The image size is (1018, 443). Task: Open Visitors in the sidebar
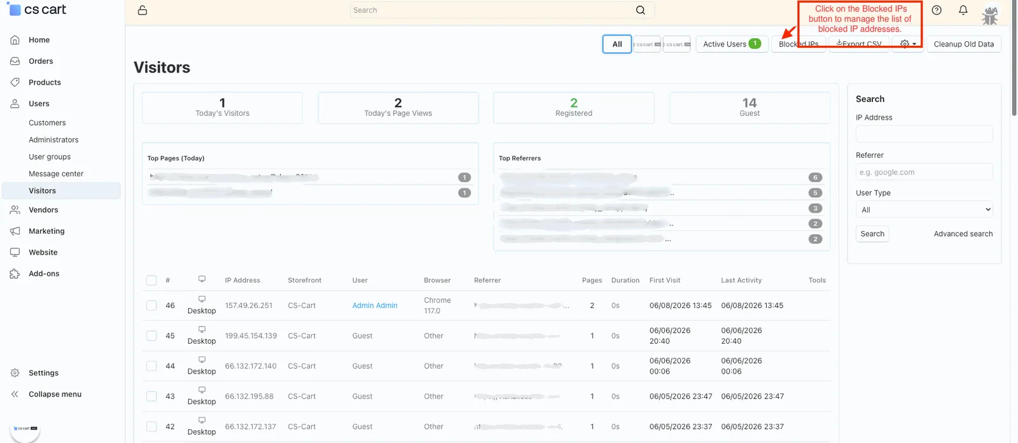(61, 191)
